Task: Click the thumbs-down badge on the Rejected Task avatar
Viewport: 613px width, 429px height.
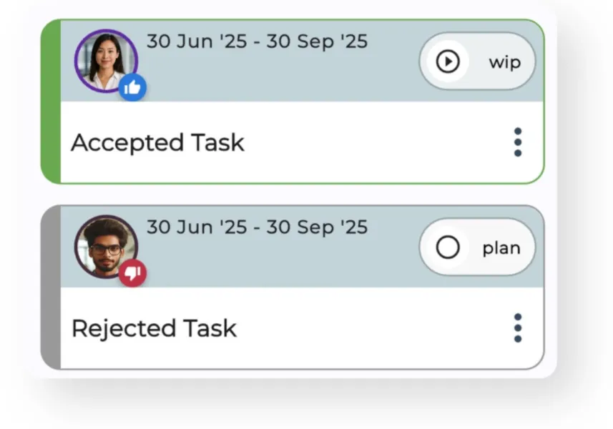Action: (132, 273)
